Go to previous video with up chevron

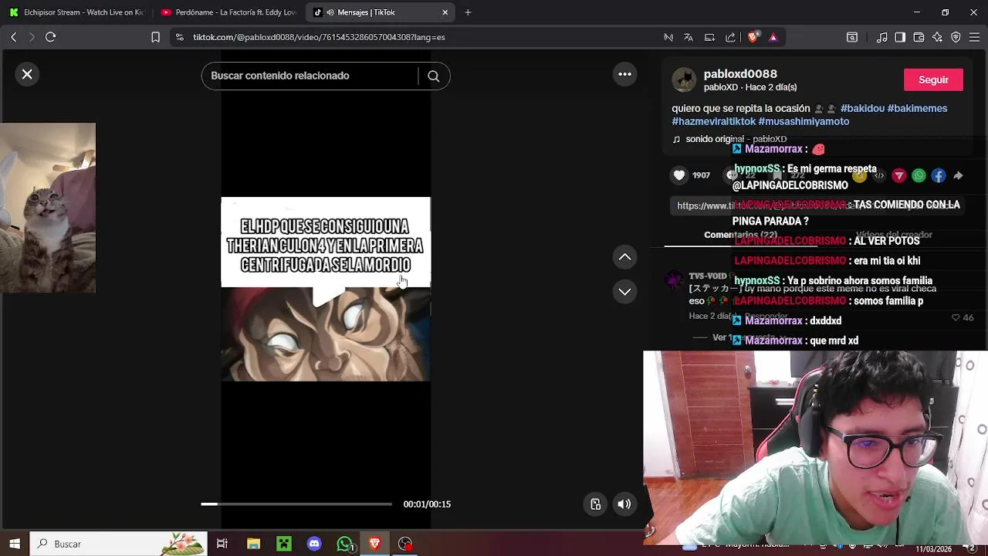(624, 256)
